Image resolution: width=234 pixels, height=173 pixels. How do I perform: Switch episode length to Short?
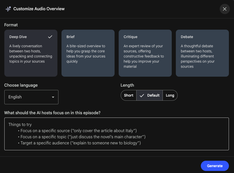(128, 95)
